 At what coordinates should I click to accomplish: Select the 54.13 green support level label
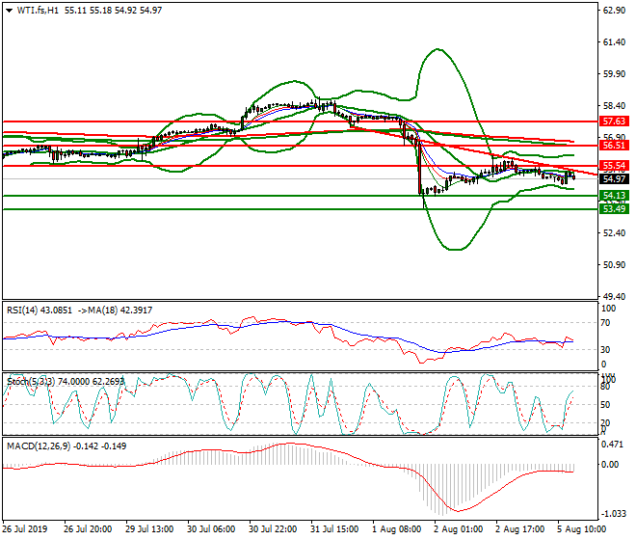click(x=614, y=196)
